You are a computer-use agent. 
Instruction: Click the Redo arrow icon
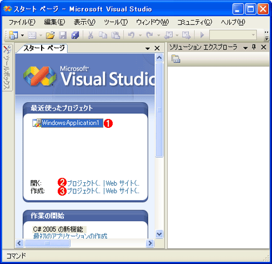point(149,35)
